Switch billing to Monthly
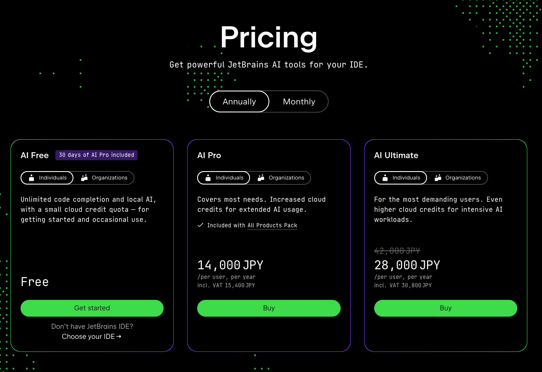This screenshot has height=372, width=542. click(x=299, y=101)
